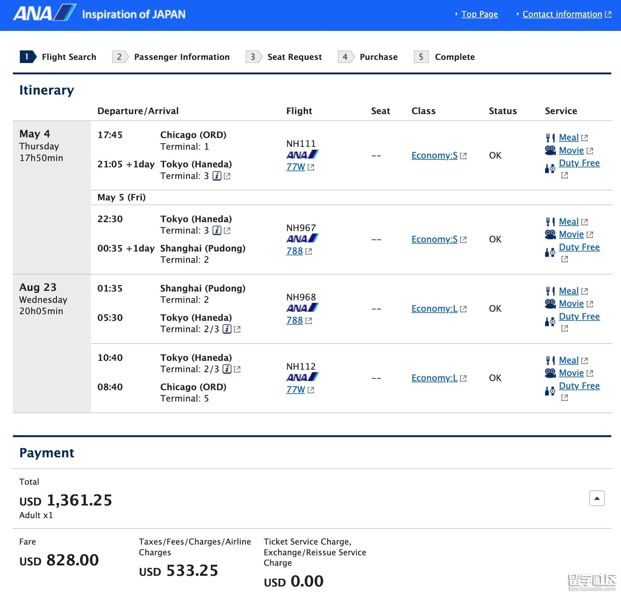The width and height of the screenshot is (621, 595).
Task: Click the flight number NH111
Action: tap(301, 144)
